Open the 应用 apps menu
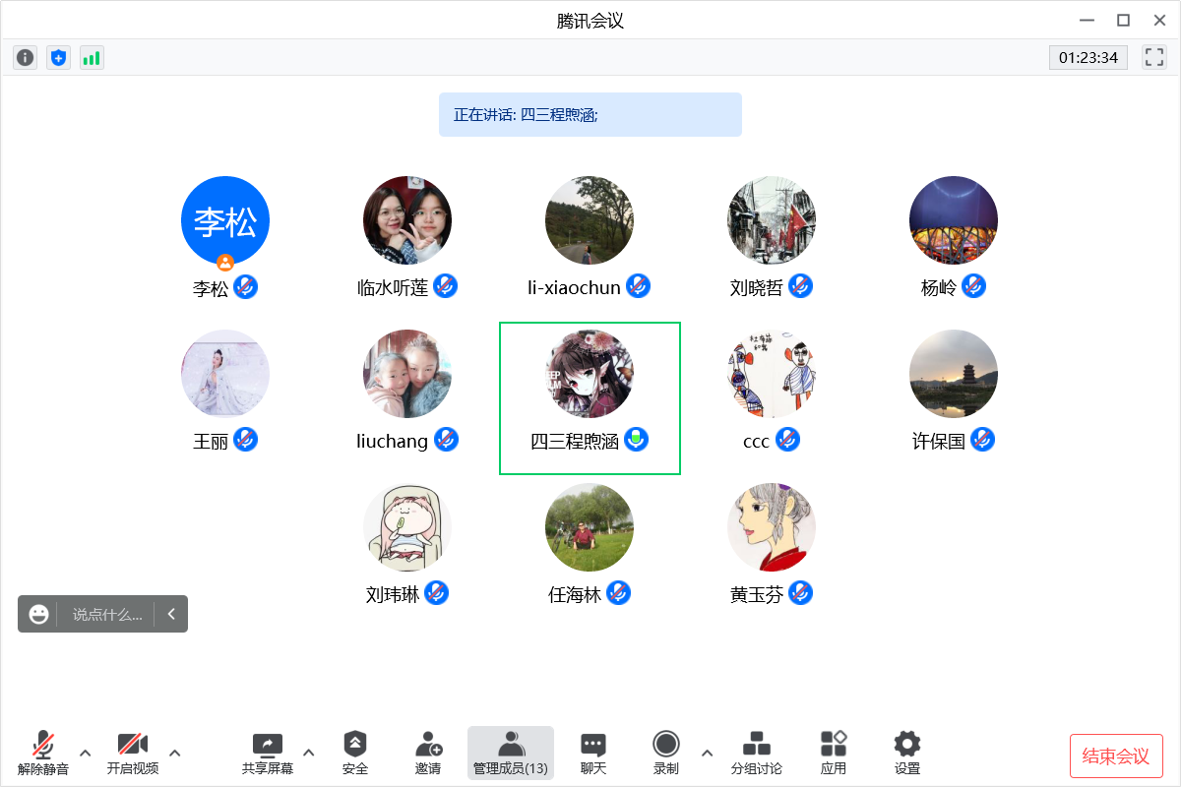1181x787 pixels. click(834, 755)
